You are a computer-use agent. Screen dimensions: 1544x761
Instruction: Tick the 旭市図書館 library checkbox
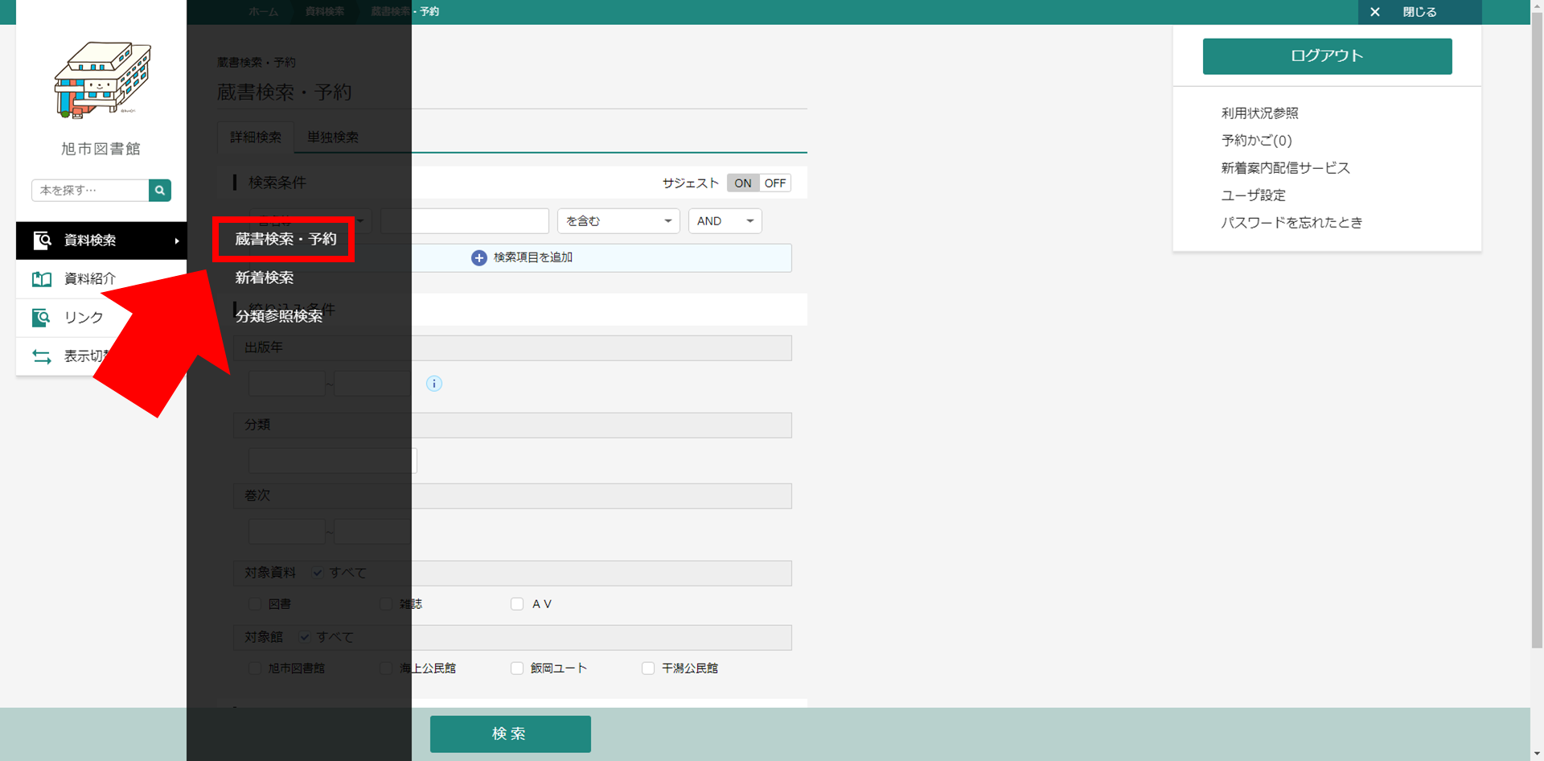coord(255,668)
